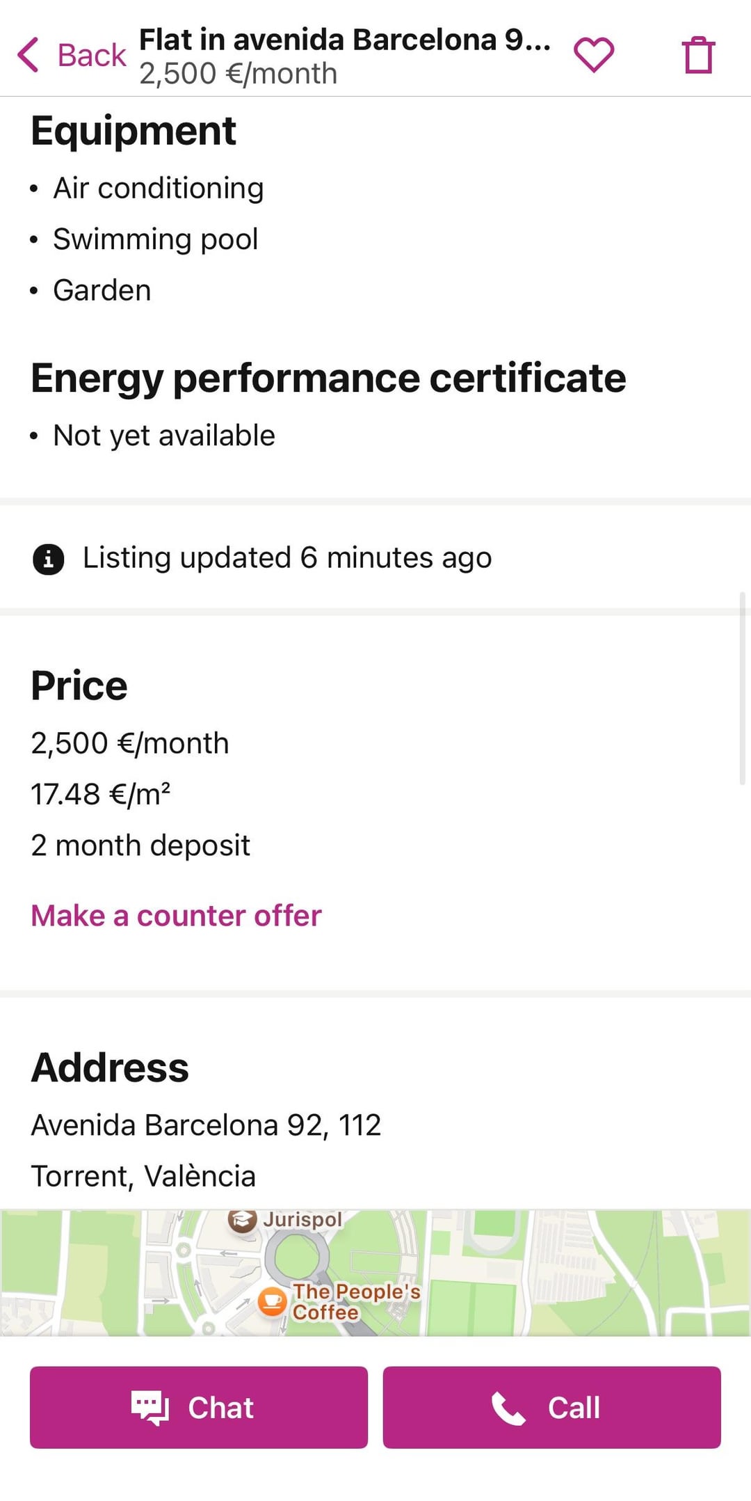Tap the Avenida Barcelona 92, 112 address line
This screenshot has width=751, height=1501.
coord(206,1125)
